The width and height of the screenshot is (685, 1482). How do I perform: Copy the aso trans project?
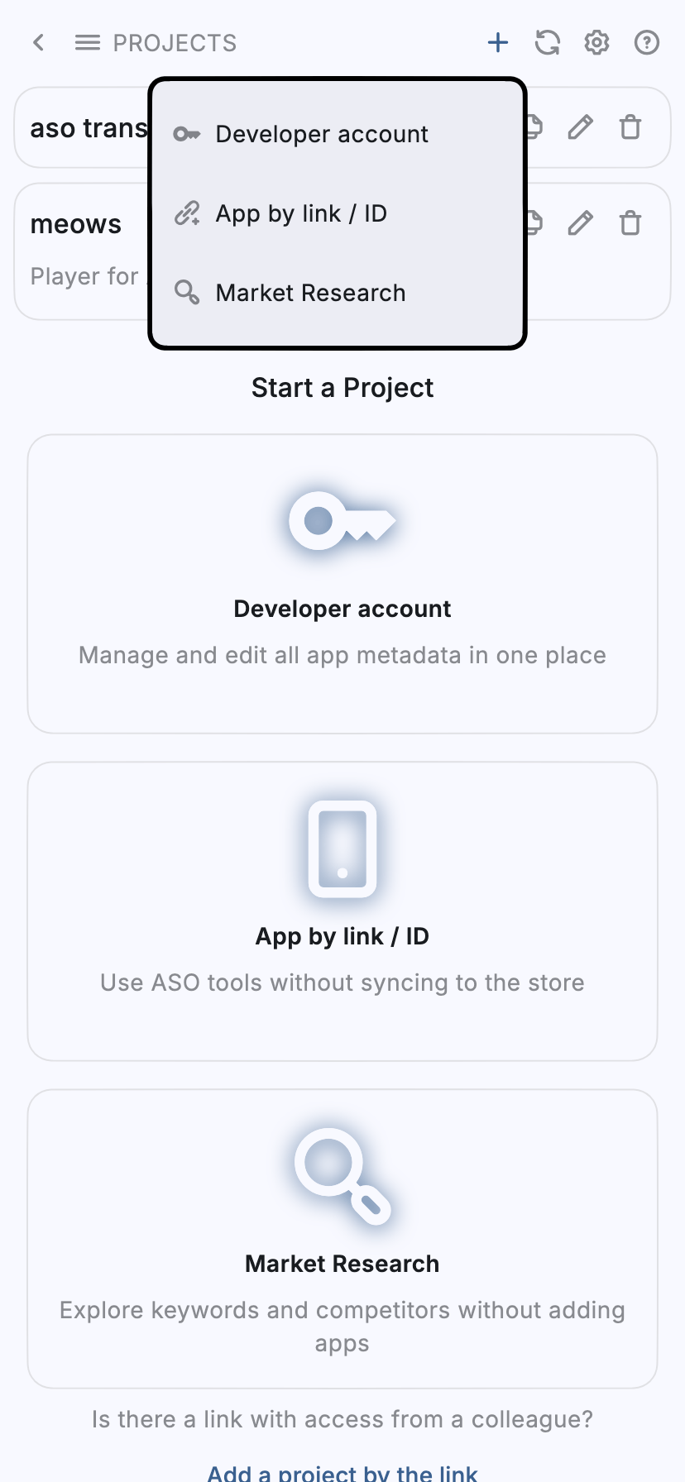tap(534, 127)
